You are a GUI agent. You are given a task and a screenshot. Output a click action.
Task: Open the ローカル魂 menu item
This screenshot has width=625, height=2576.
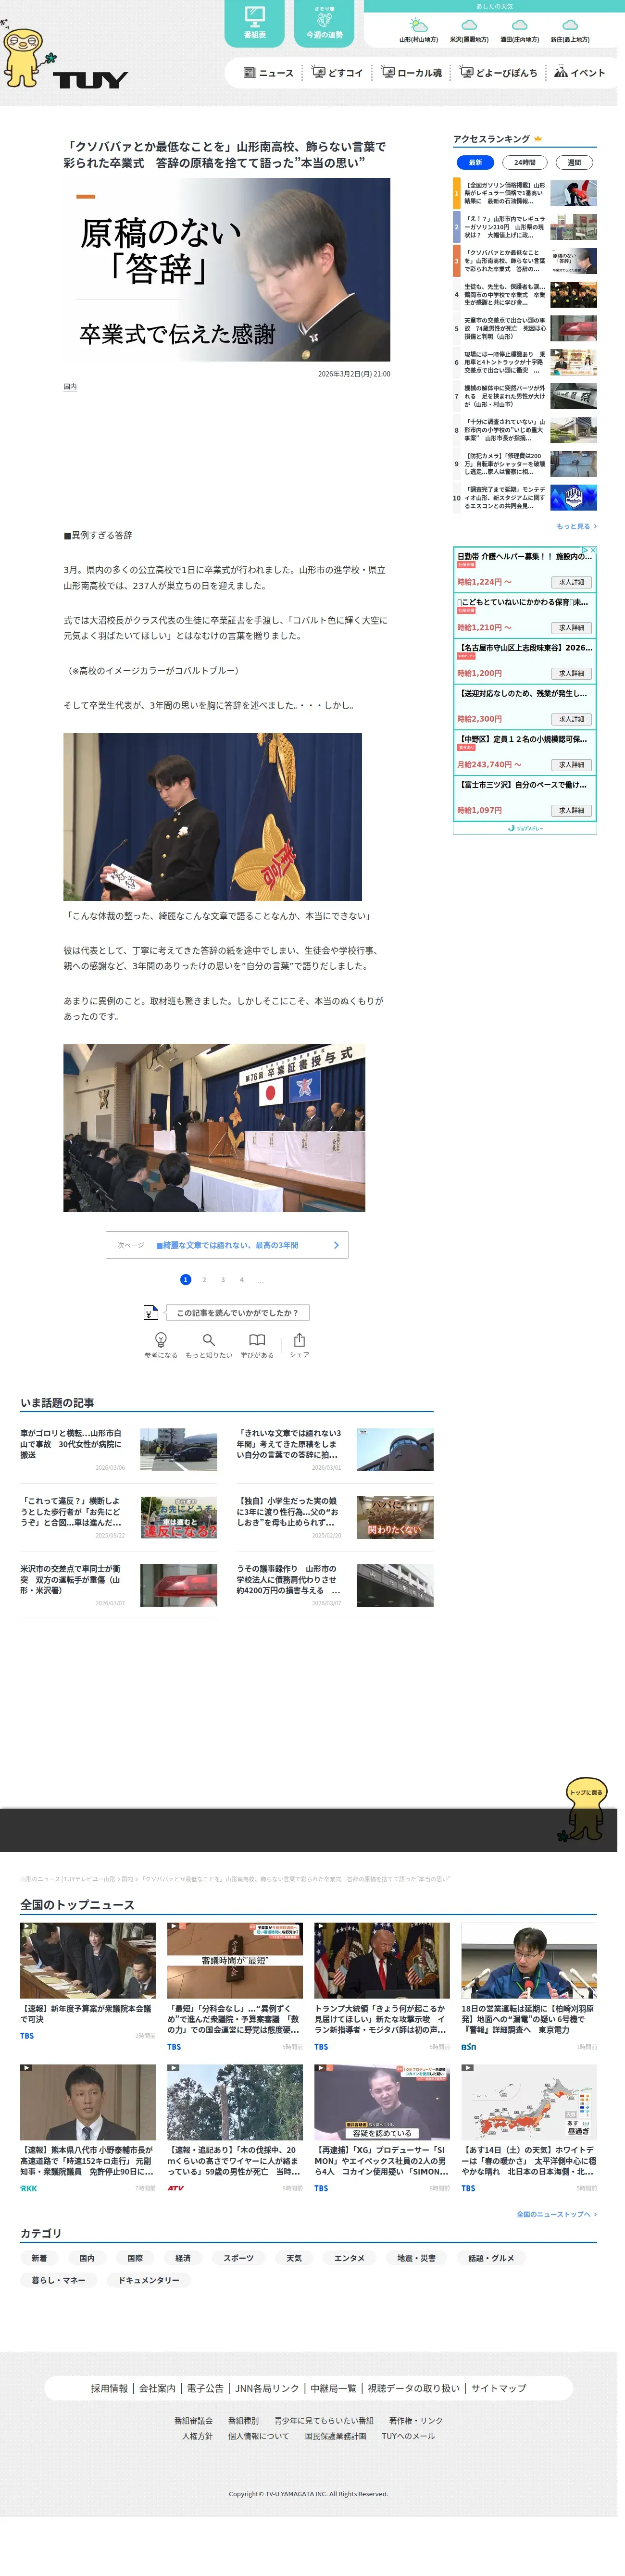click(x=411, y=73)
